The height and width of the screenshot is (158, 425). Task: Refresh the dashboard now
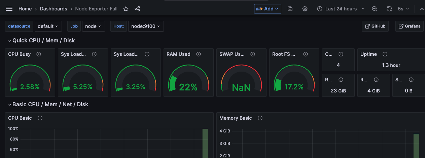(389, 9)
